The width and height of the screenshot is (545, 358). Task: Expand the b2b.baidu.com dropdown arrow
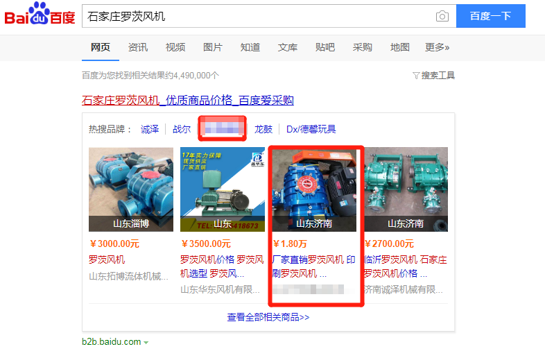pos(146,343)
